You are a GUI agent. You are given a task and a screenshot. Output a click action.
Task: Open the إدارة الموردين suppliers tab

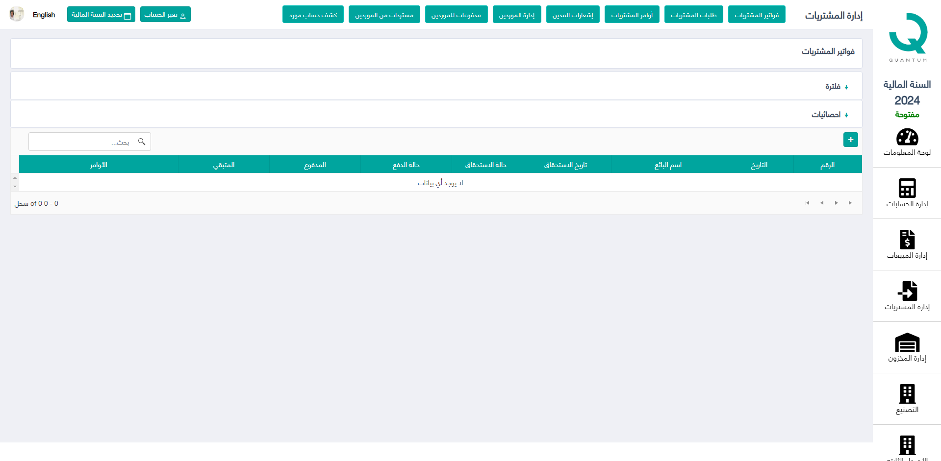516,15
